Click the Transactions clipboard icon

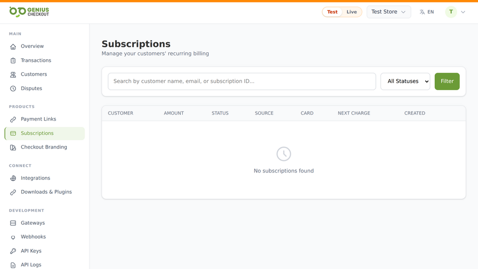point(13,61)
